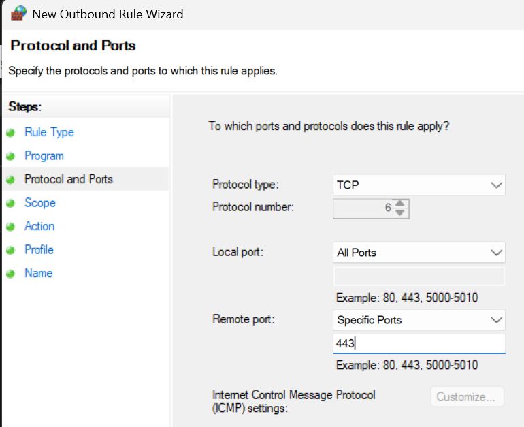
Task: Click the firewall wizard title bar icon
Action: 18,13
